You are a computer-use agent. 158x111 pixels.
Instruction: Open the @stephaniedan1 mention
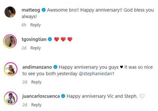tap(96, 74)
